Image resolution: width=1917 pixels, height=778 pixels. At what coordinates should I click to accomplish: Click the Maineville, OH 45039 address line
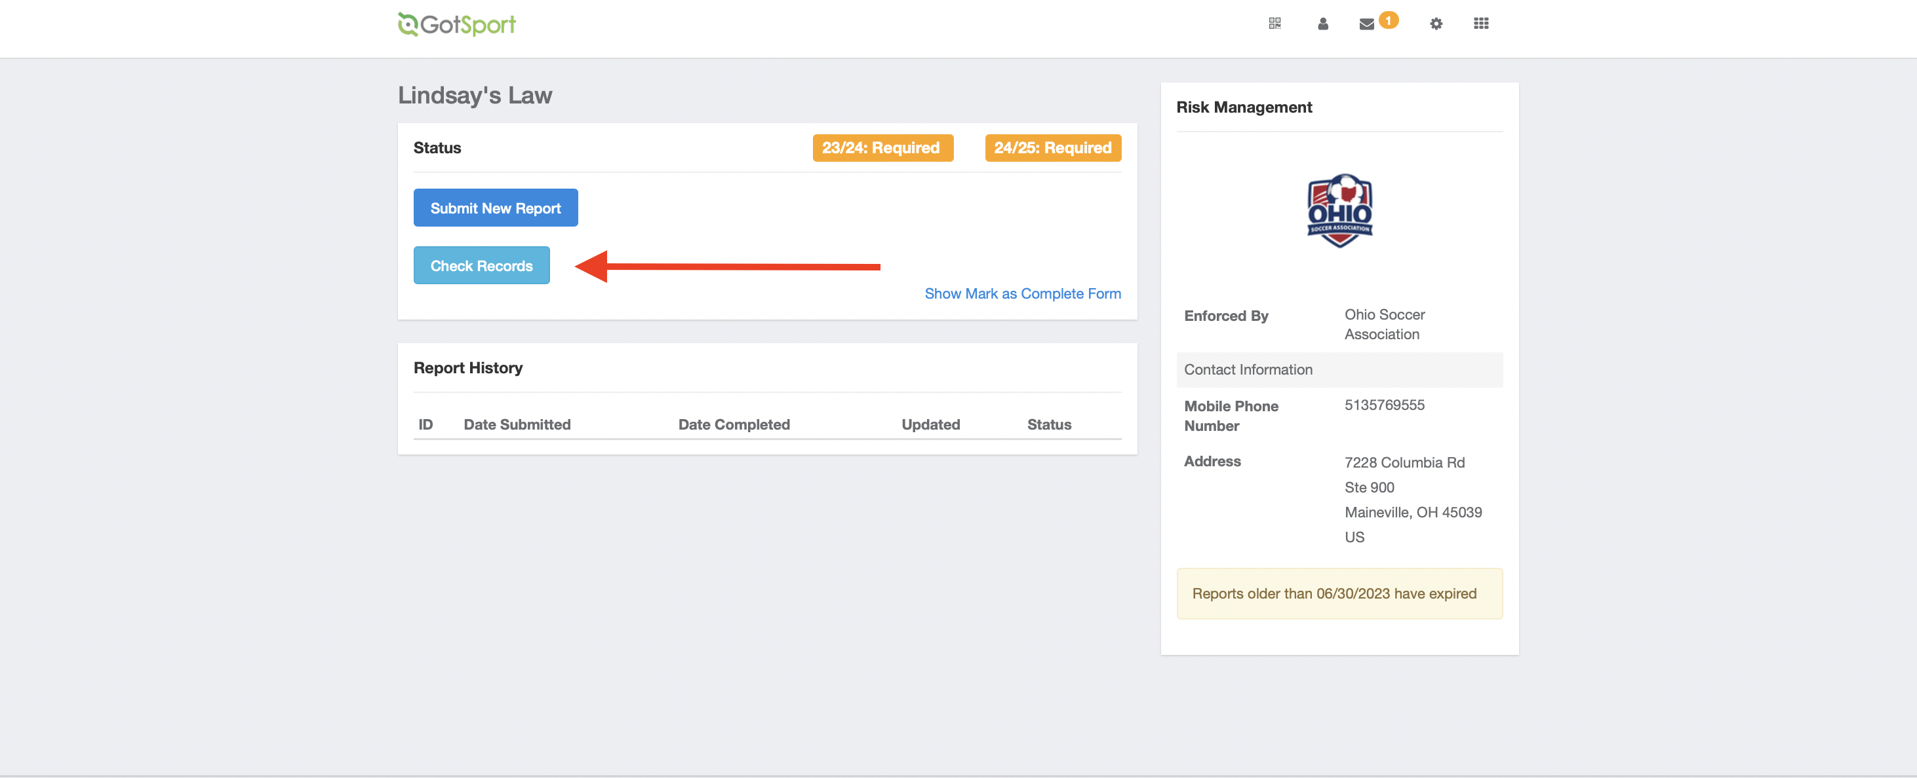coord(1412,512)
